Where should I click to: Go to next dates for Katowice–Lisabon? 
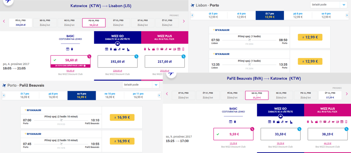pos(184,21)
